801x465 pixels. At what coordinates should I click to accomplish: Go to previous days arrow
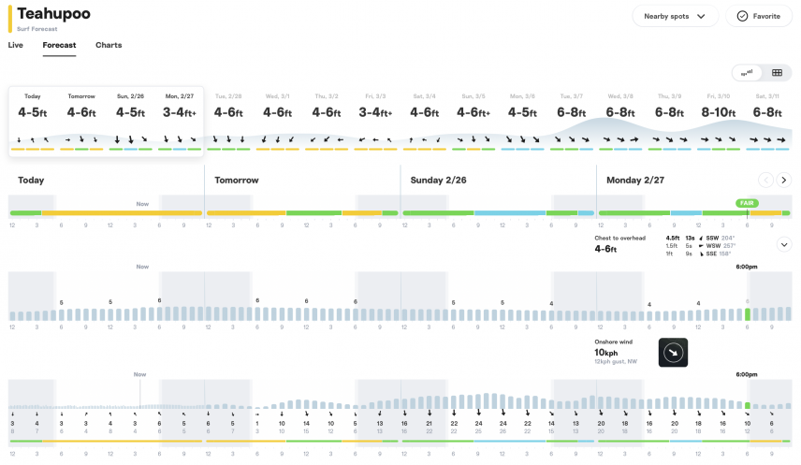pos(765,180)
